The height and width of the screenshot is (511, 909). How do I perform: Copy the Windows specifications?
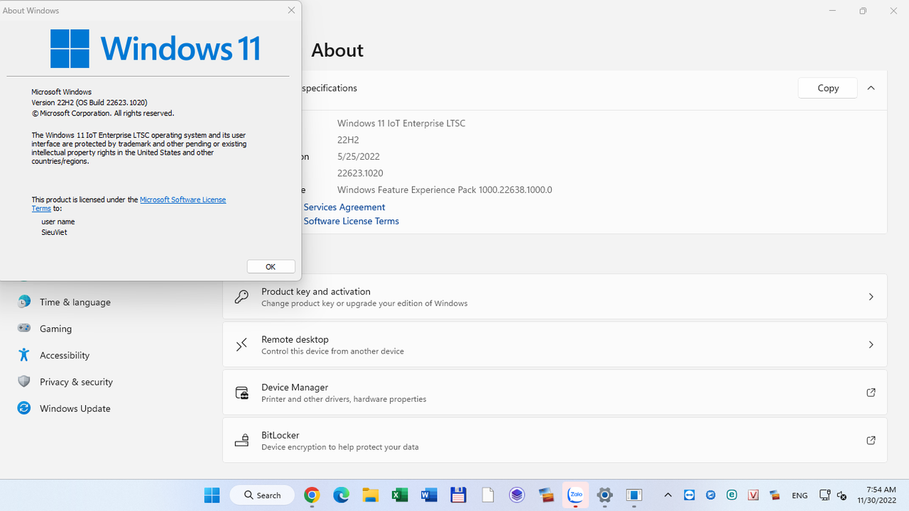click(x=827, y=88)
